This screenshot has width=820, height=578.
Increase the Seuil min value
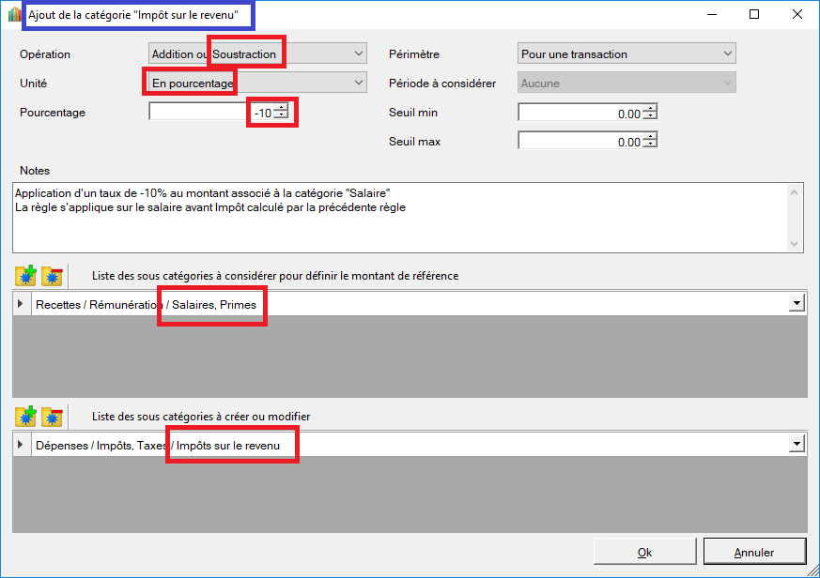pos(650,109)
